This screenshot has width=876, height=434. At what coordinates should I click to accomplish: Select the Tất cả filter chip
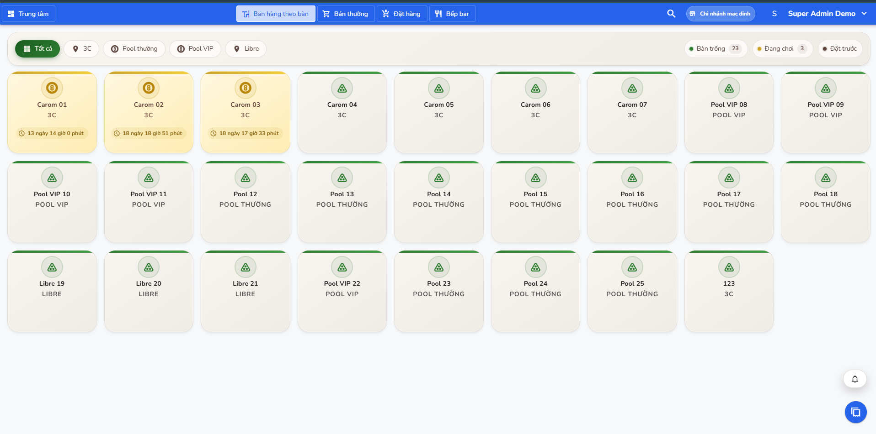coord(37,49)
